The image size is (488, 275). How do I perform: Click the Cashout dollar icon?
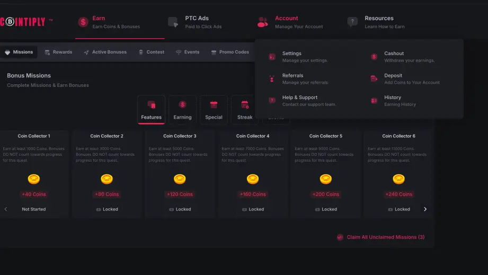click(374, 57)
